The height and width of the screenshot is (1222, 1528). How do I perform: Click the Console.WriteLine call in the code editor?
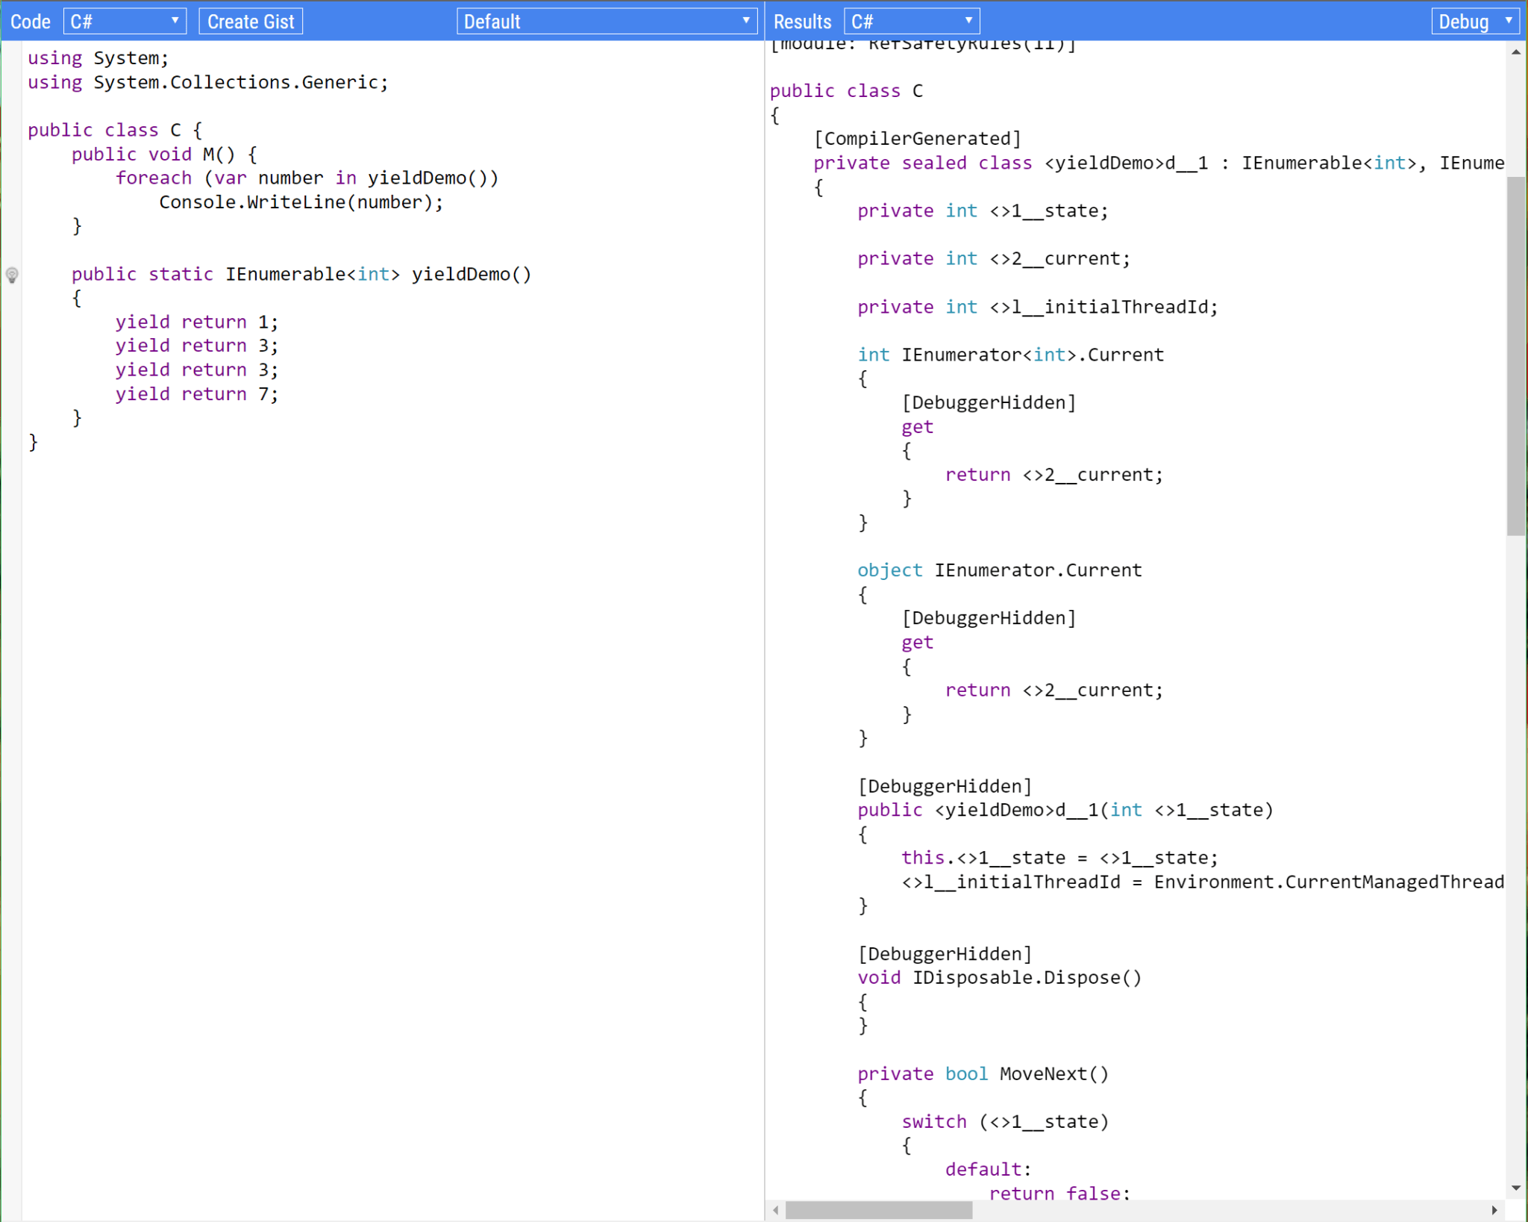(x=301, y=202)
